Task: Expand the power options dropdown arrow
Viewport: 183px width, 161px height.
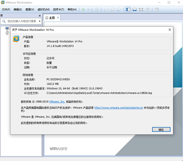Action: click(88, 9)
